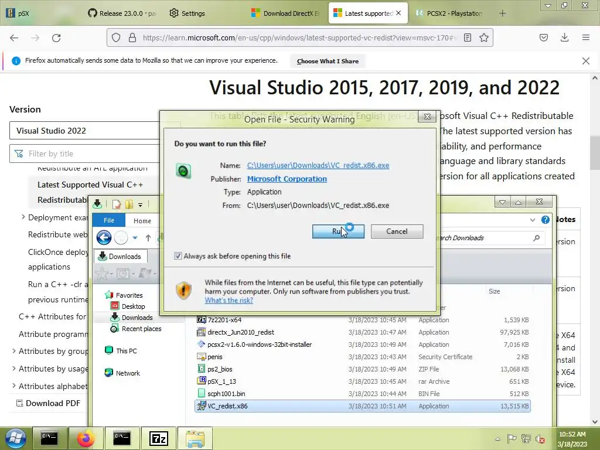Open Explorer recent locations dropdown arrow
The width and height of the screenshot is (600, 450).
(x=135, y=238)
